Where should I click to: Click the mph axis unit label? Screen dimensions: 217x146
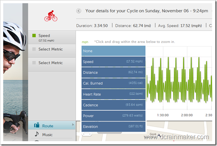coord(85,42)
